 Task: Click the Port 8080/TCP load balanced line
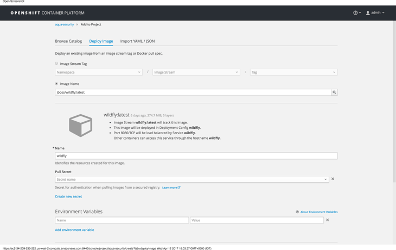click(x=155, y=133)
